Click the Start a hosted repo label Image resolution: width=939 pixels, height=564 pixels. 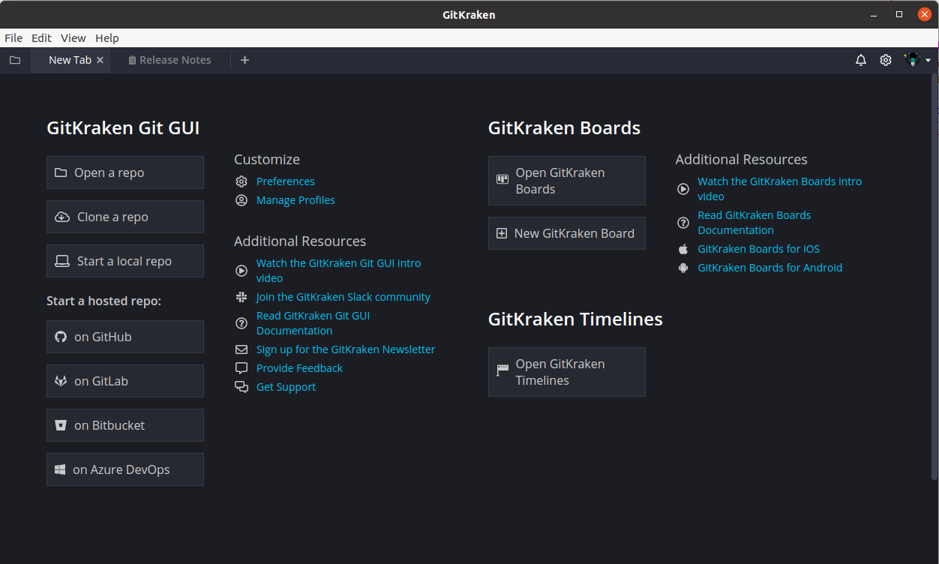tap(104, 301)
